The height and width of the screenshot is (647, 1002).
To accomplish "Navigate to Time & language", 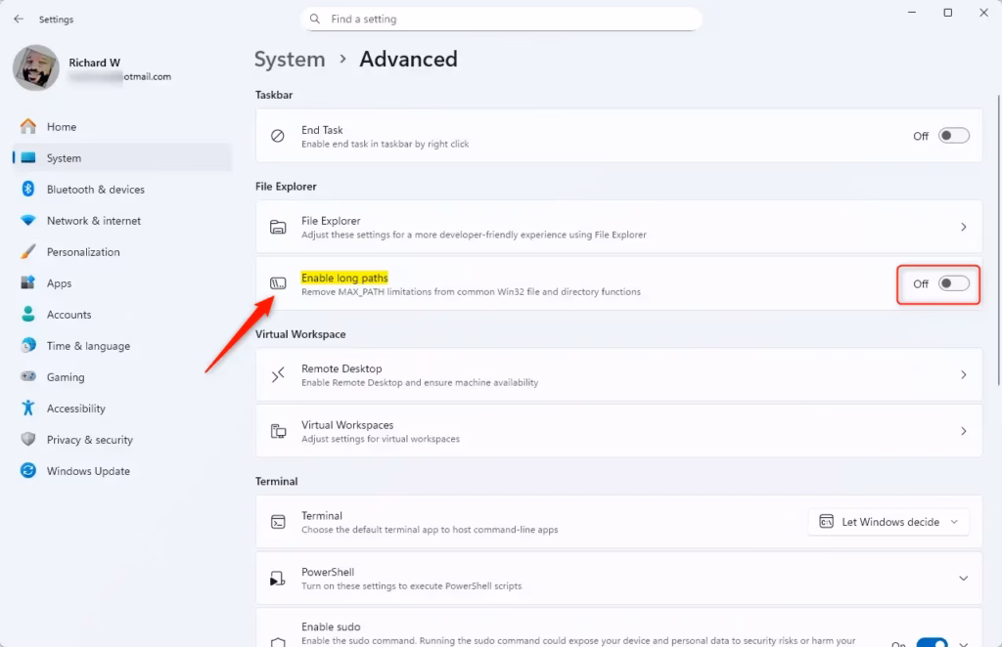I will click(x=121, y=345).
